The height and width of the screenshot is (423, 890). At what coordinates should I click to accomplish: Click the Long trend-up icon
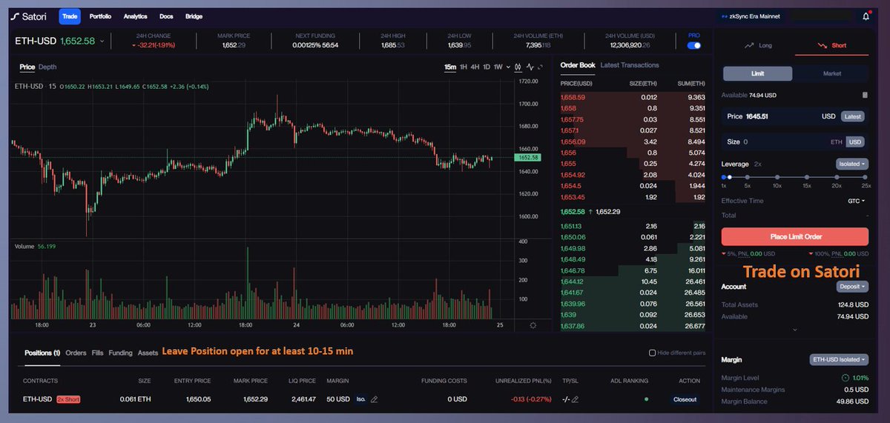coord(750,45)
